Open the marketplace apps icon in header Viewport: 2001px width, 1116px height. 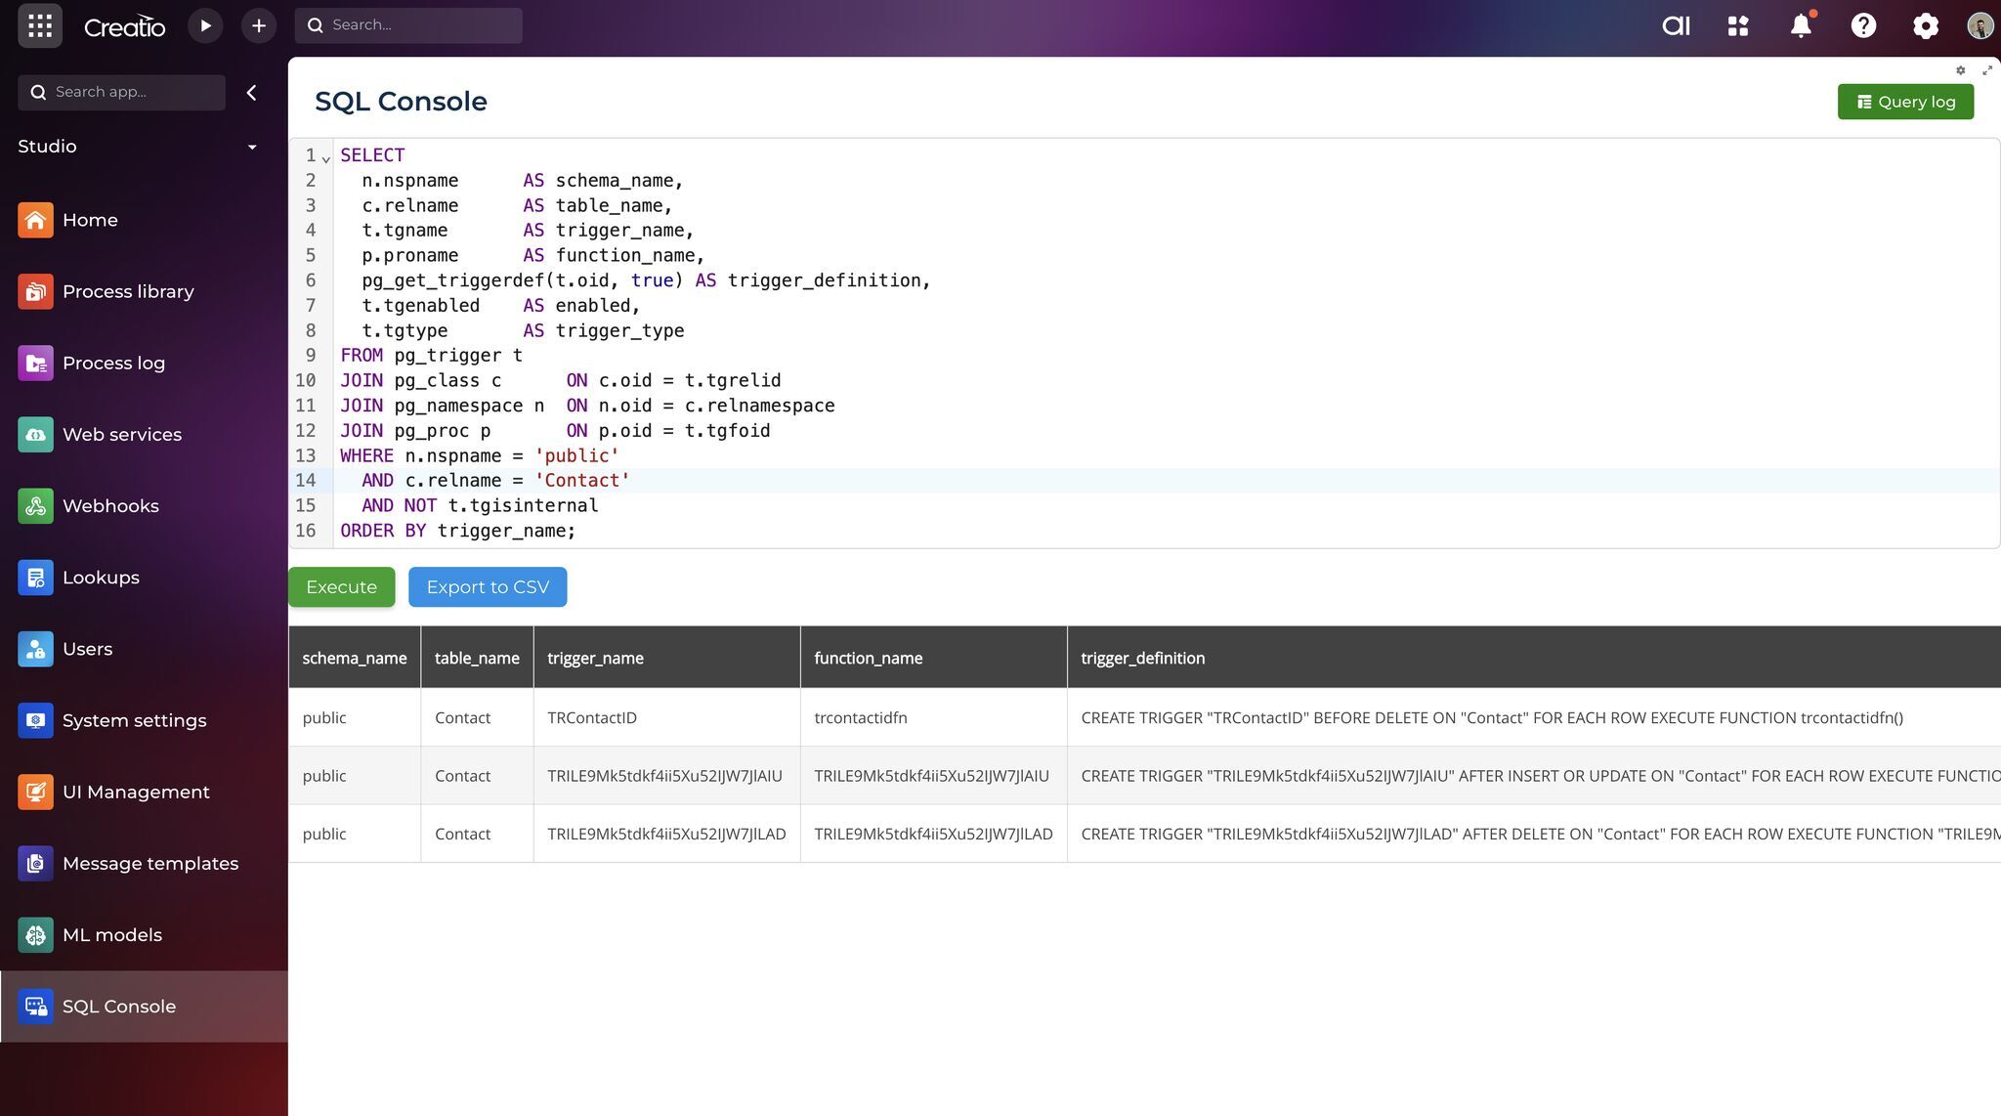[x=1738, y=25]
